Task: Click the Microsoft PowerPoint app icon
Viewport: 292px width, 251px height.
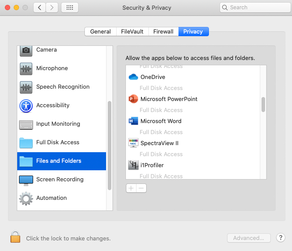Action: [x=133, y=99]
